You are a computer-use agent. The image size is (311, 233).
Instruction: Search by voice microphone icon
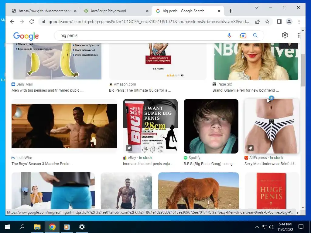pyautogui.click(x=229, y=35)
